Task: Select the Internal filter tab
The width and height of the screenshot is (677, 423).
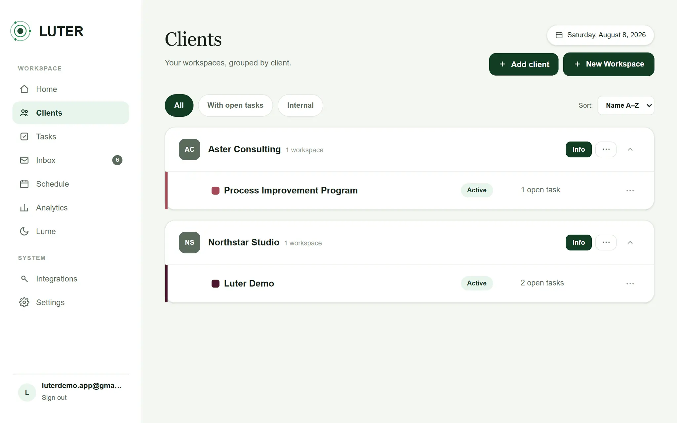Action: 300,105
